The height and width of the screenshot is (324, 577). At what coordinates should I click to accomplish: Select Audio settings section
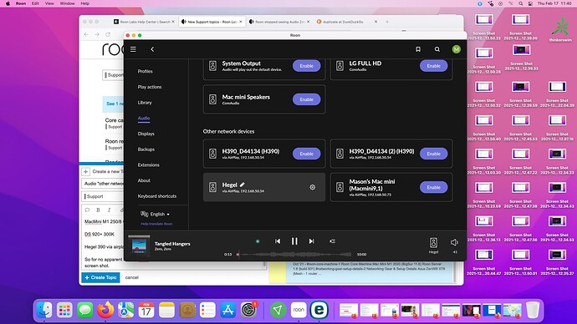[x=144, y=119]
